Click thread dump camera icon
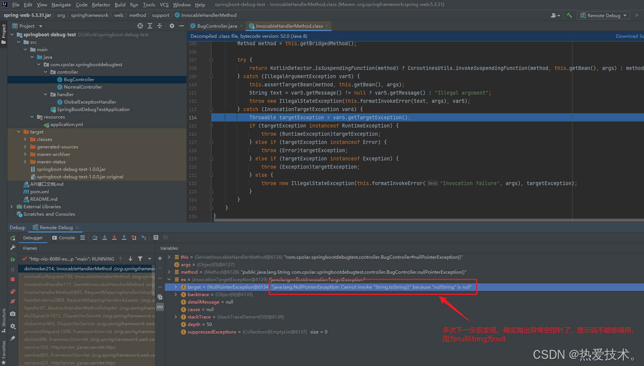This screenshot has height=366, width=644. (13, 314)
